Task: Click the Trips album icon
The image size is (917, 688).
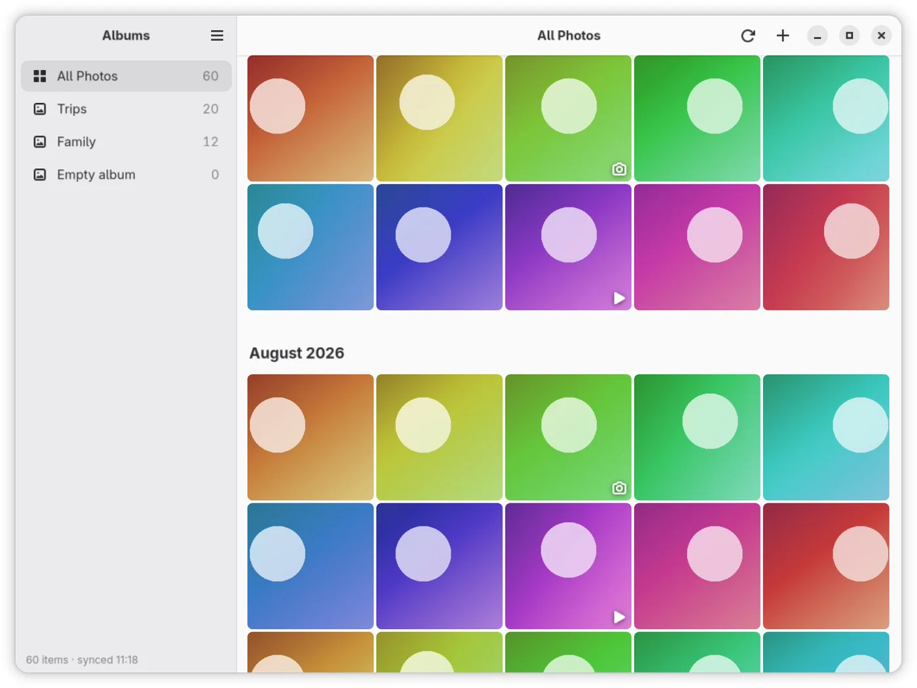Action: 40,109
